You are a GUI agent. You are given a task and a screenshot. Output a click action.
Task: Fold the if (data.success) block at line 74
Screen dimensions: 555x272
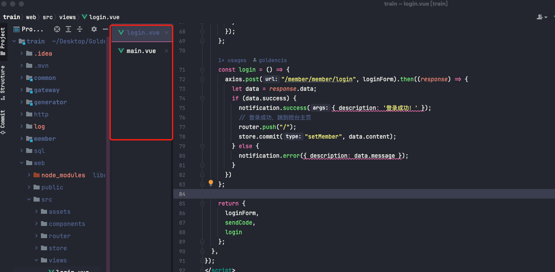pyautogui.click(x=202, y=98)
